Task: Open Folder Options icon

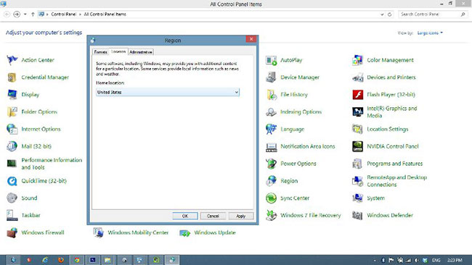Action: [x=12, y=112]
